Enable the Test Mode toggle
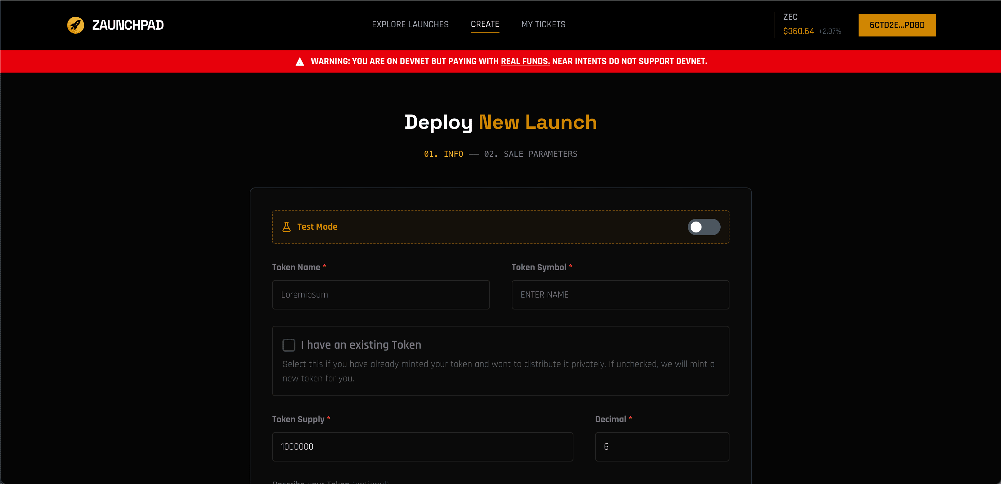1001x484 pixels. click(704, 227)
